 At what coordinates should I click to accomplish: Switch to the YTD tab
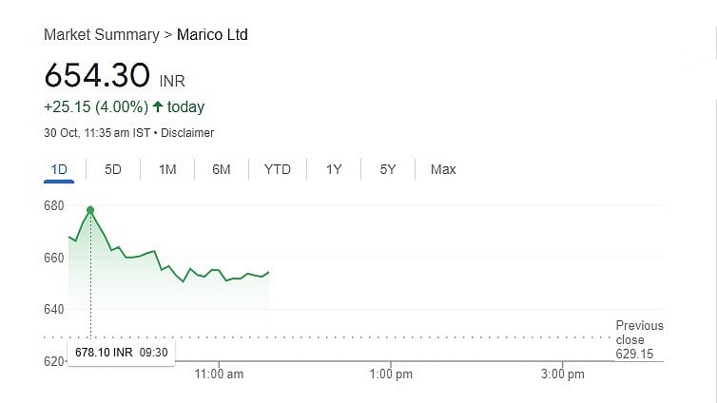[x=277, y=169]
